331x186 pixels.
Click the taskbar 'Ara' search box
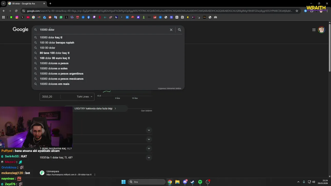point(147,182)
